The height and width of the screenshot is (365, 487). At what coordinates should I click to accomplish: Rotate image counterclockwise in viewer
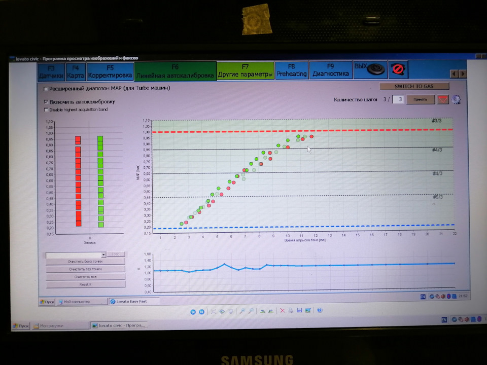[271, 311]
